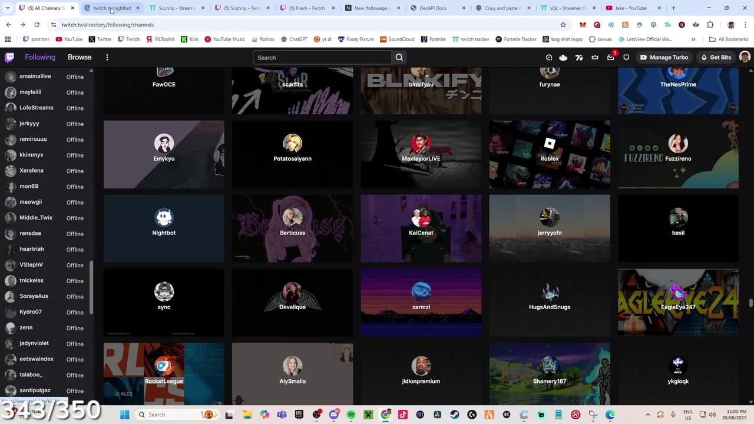Select amaimailive in the followed sidebar

45,77
